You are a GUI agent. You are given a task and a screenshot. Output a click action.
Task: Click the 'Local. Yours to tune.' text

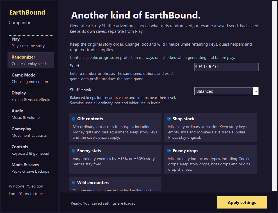coord(26,194)
